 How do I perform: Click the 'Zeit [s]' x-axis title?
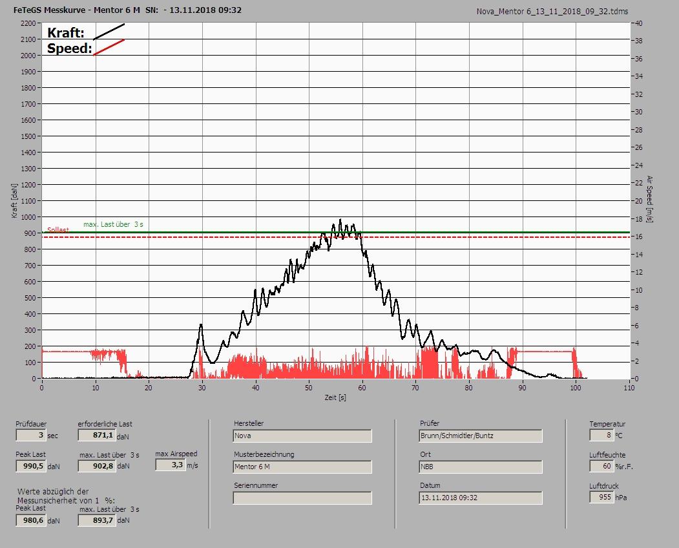335,397
